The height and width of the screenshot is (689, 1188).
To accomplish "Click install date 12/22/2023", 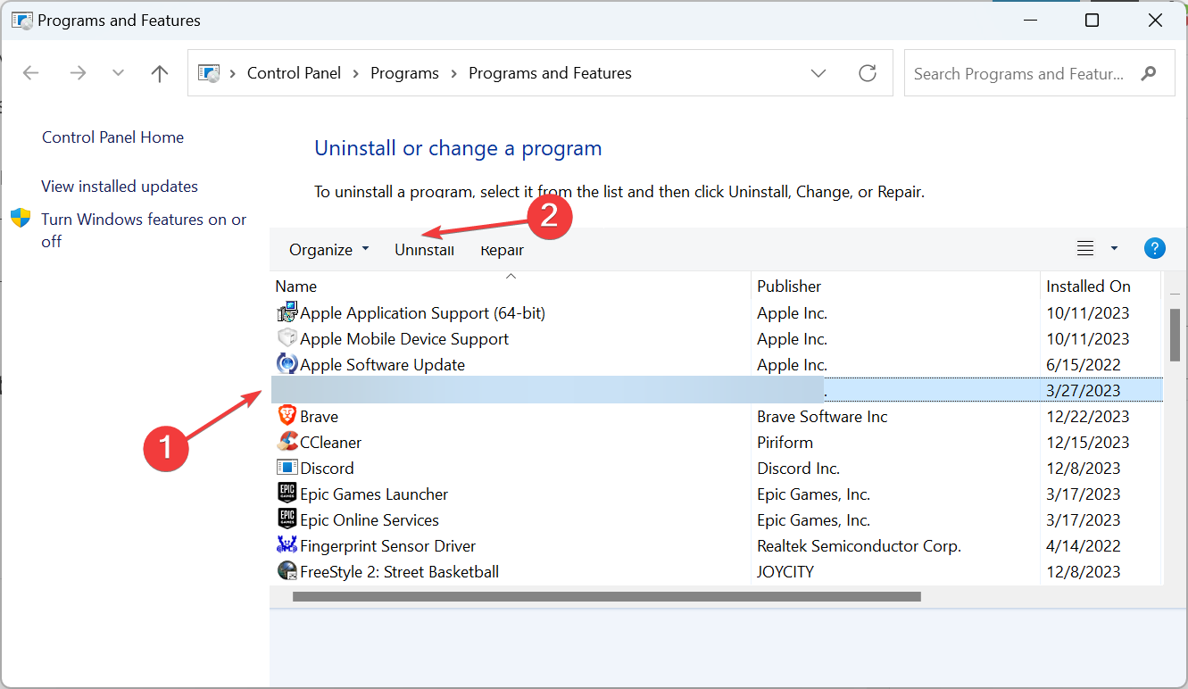I will pyautogui.click(x=1087, y=417).
